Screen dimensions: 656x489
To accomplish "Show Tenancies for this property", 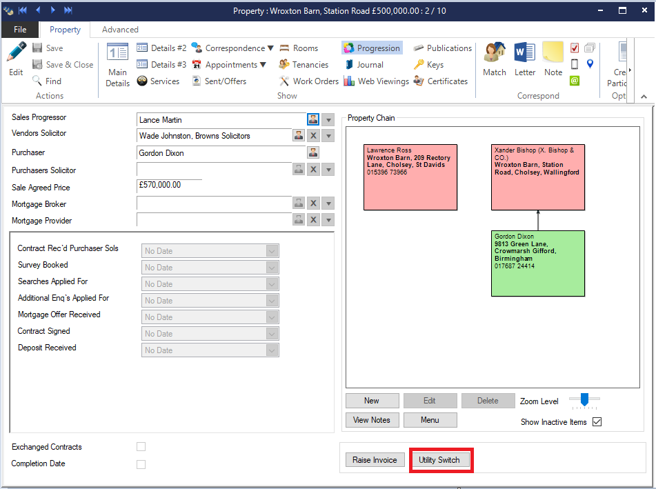I will tap(304, 64).
